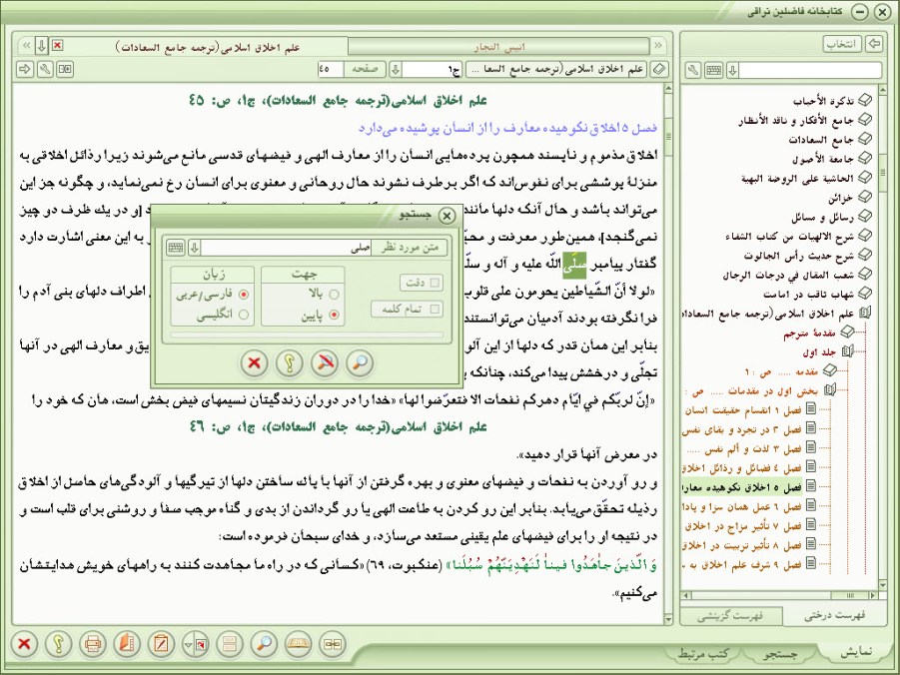
Task: Click the question mark icon in the جستجو dialog
Action: coord(290,362)
